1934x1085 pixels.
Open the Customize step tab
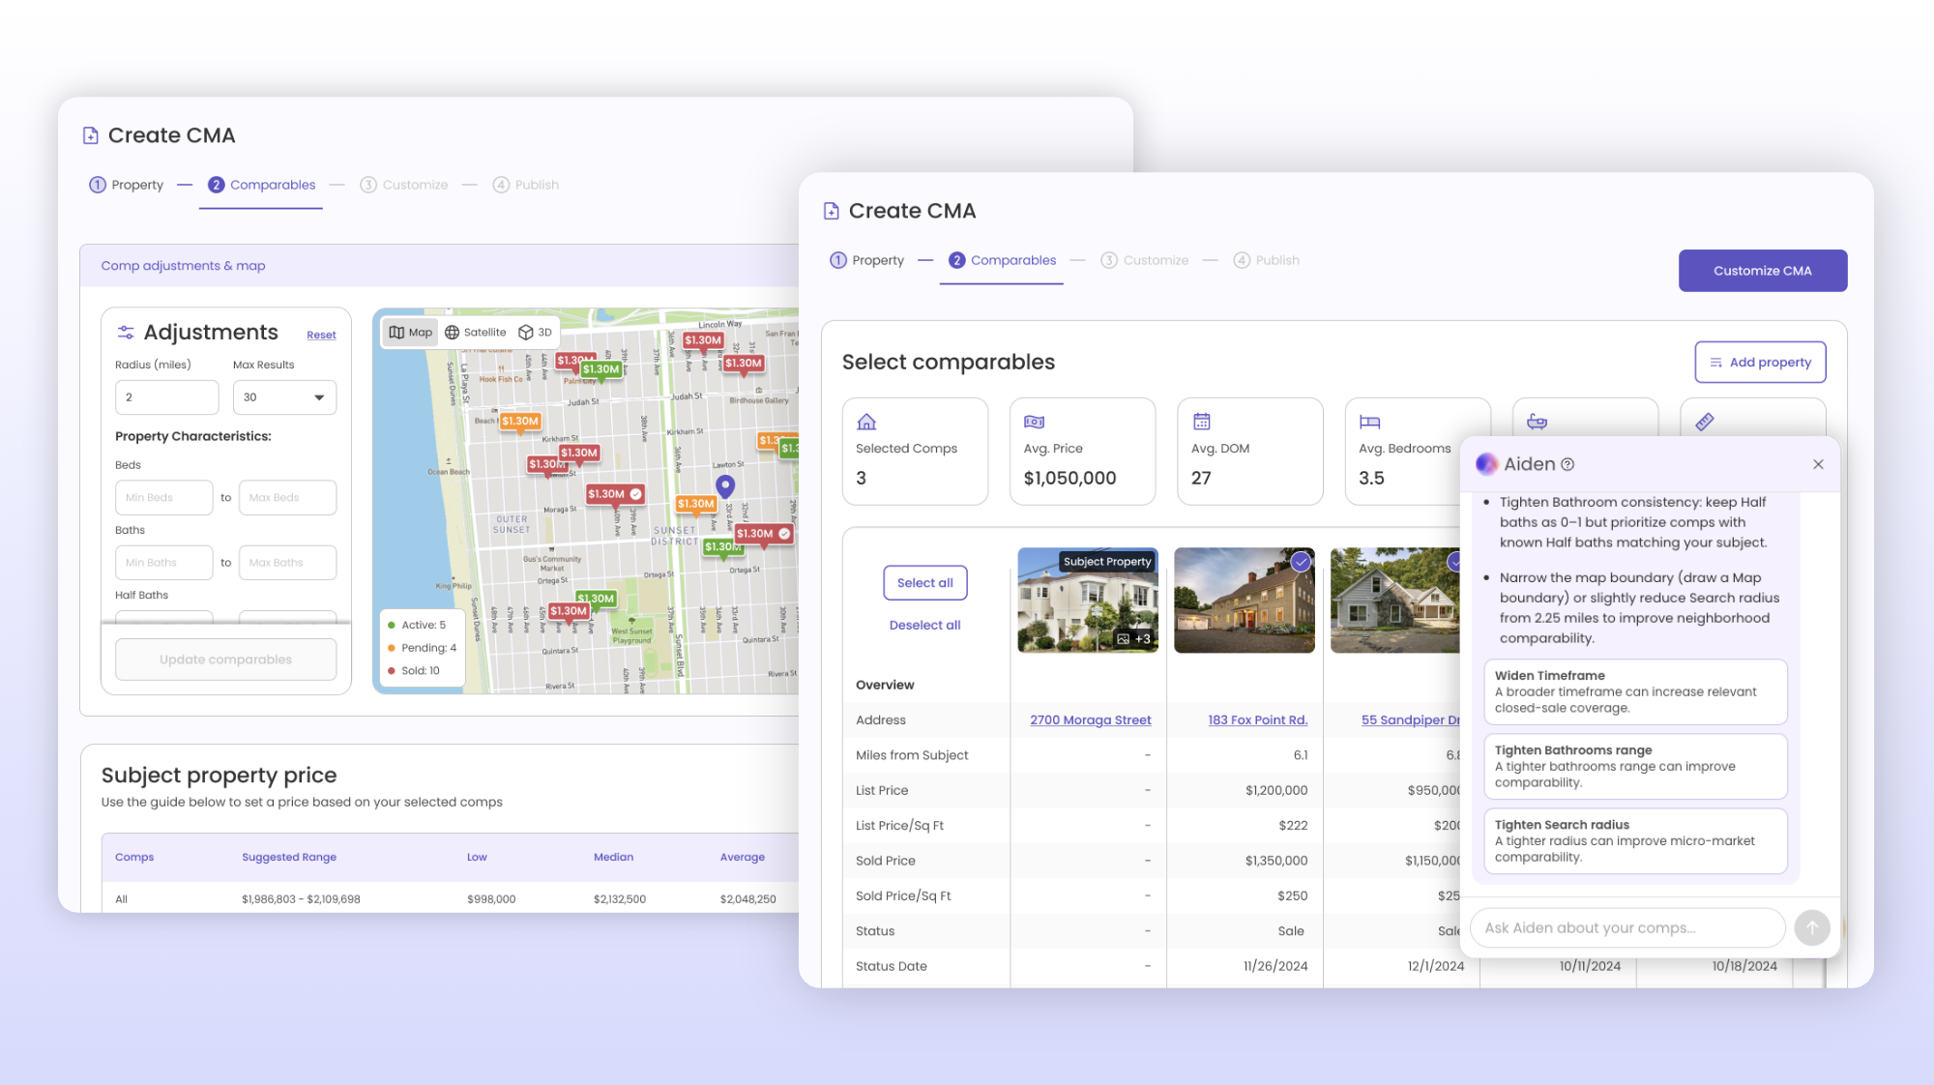click(x=1145, y=260)
